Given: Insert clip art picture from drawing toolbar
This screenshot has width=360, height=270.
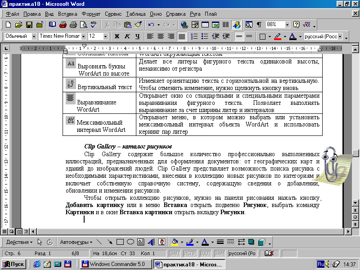Looking at the screenshot, I should 162,242.
